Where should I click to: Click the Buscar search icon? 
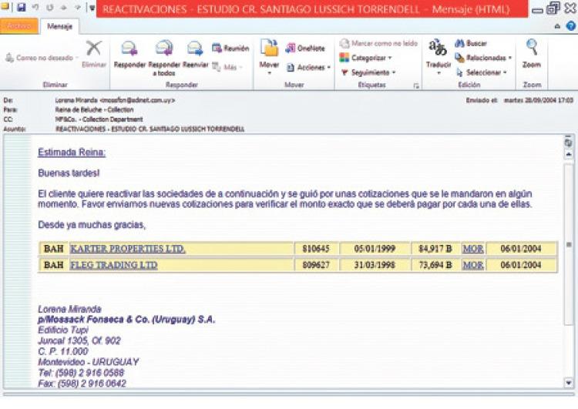point(471,44)
